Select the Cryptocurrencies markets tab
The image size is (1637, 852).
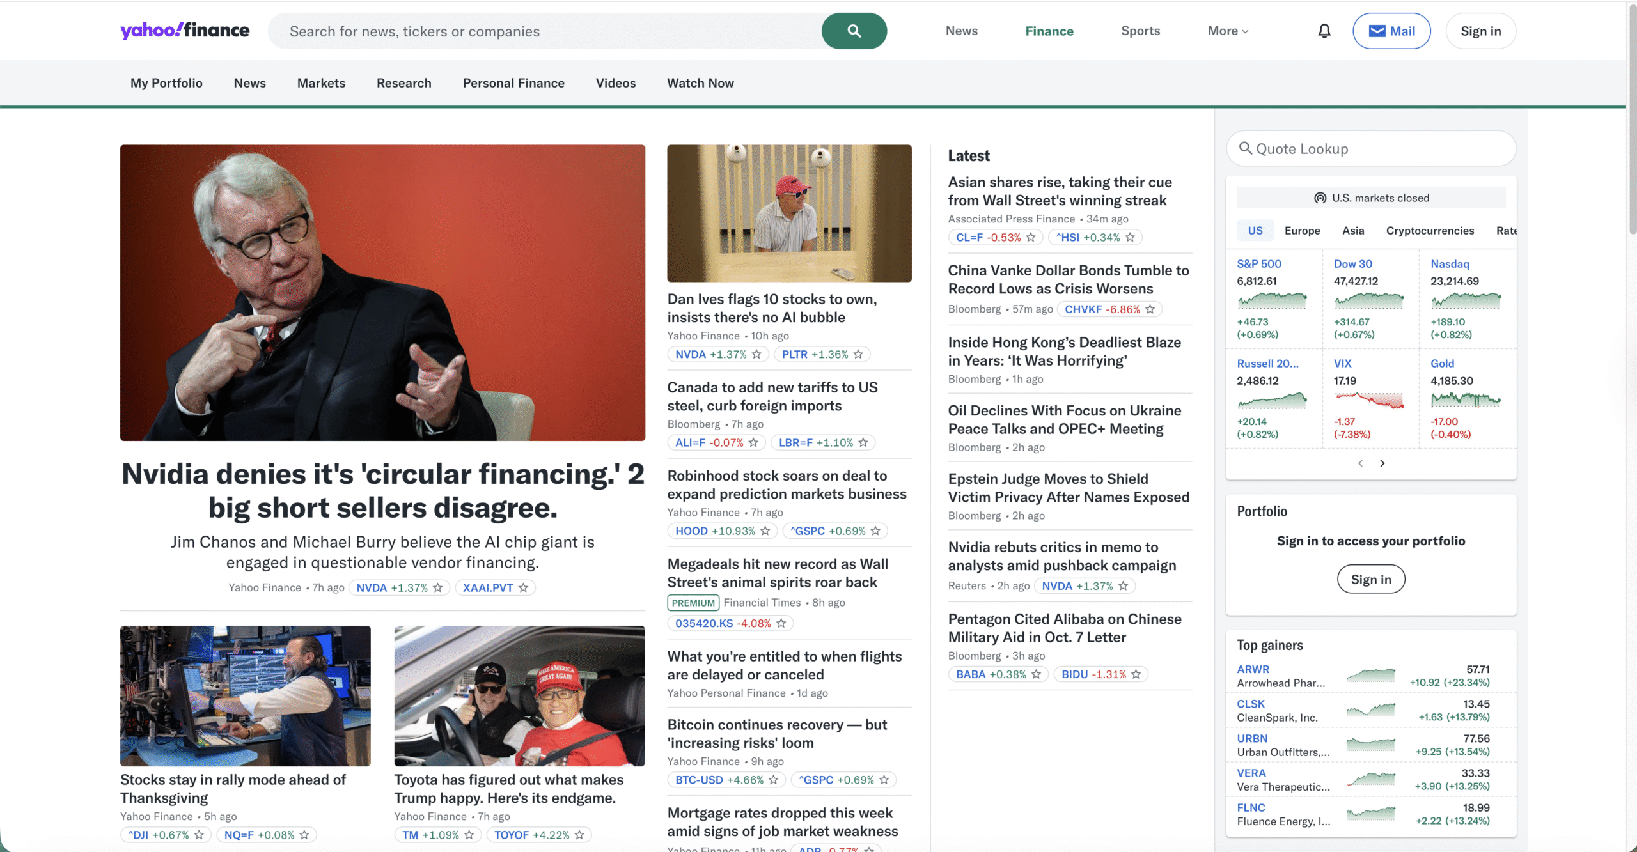point(1430,231)
